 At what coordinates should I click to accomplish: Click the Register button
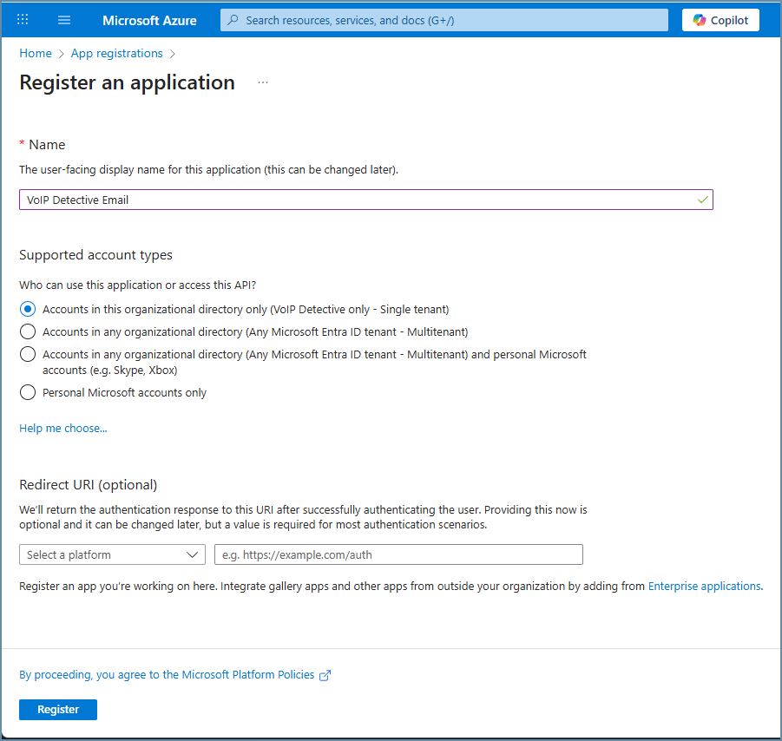click(58, 710)
